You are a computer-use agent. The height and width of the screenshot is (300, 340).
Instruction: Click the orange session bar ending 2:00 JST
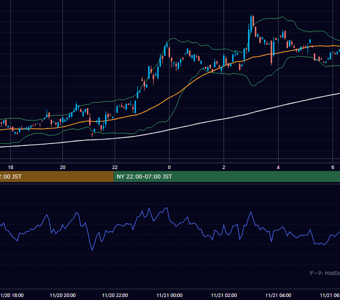56,176
